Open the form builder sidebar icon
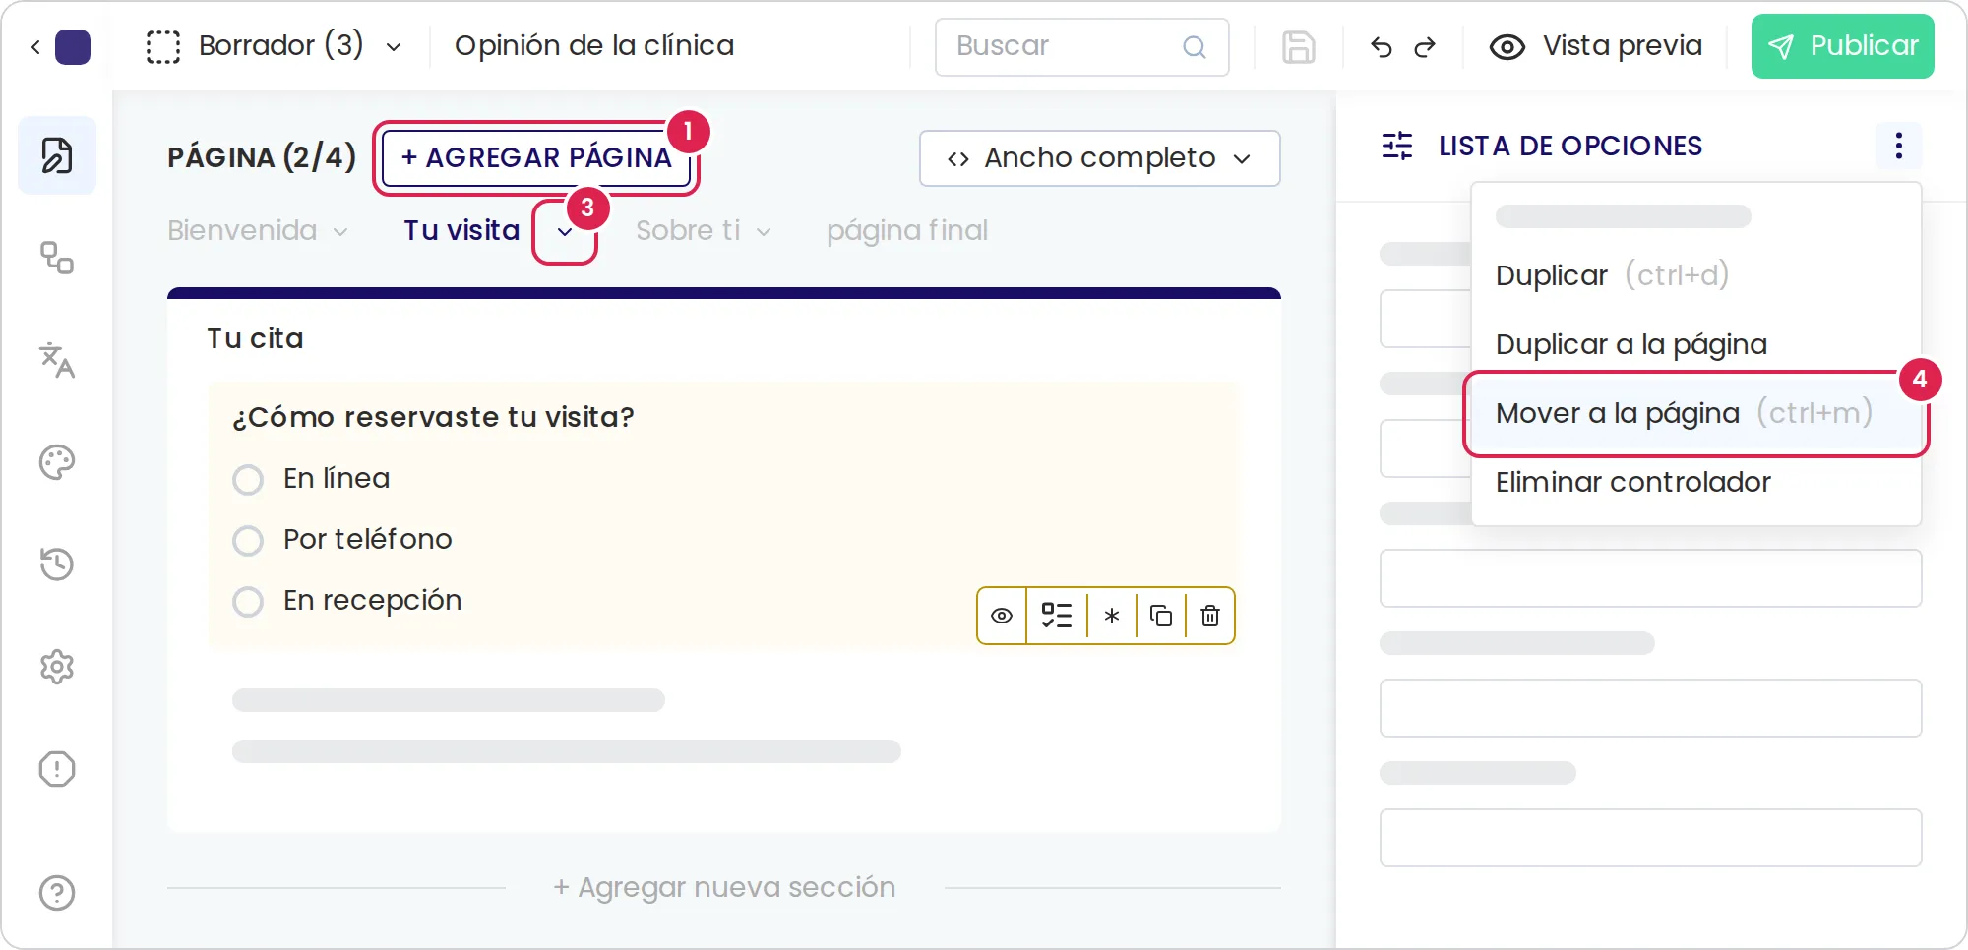 point(57,155)
